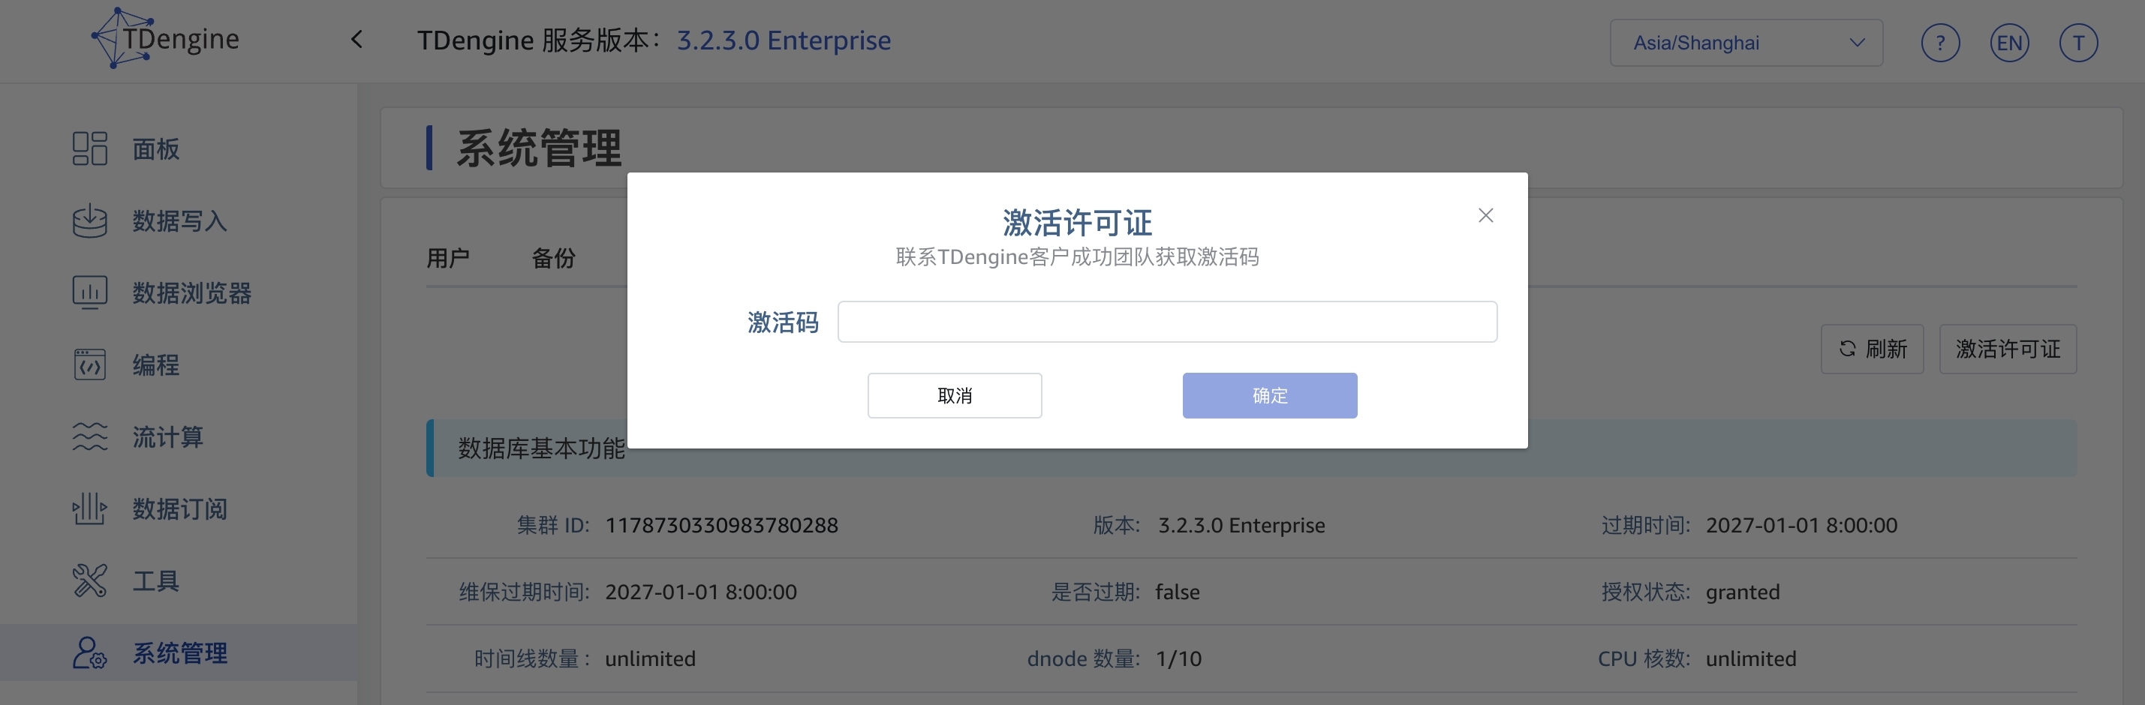Collapse the sidebar with the left chevron
The width and height of the screenshot is (2145, 705).
(x=357, y=39)
